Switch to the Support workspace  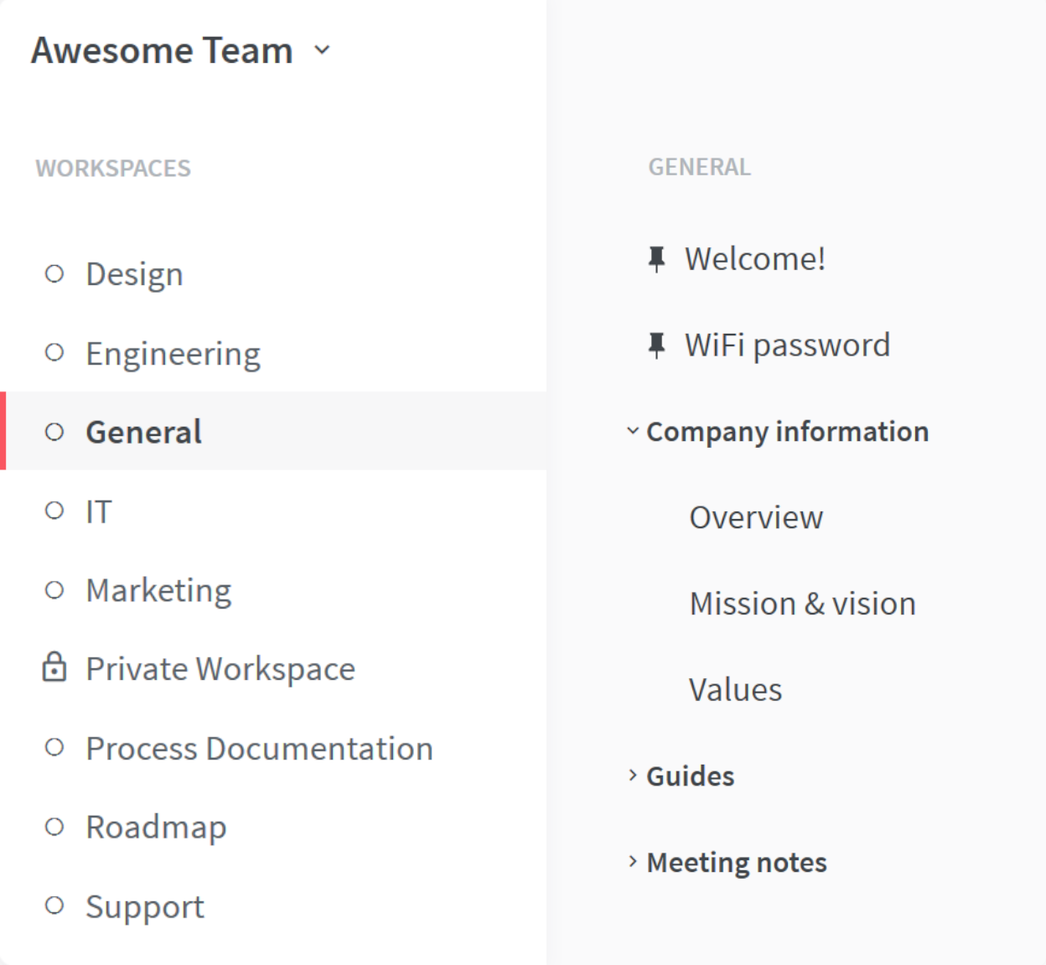pos(145,906)
